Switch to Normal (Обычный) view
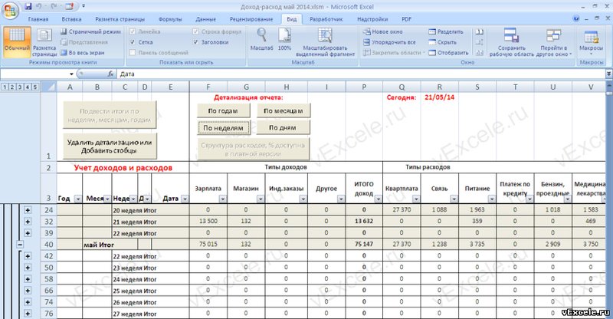Image resolution: width=613 pixels, height=319 pixels. [x=17, y=42]
